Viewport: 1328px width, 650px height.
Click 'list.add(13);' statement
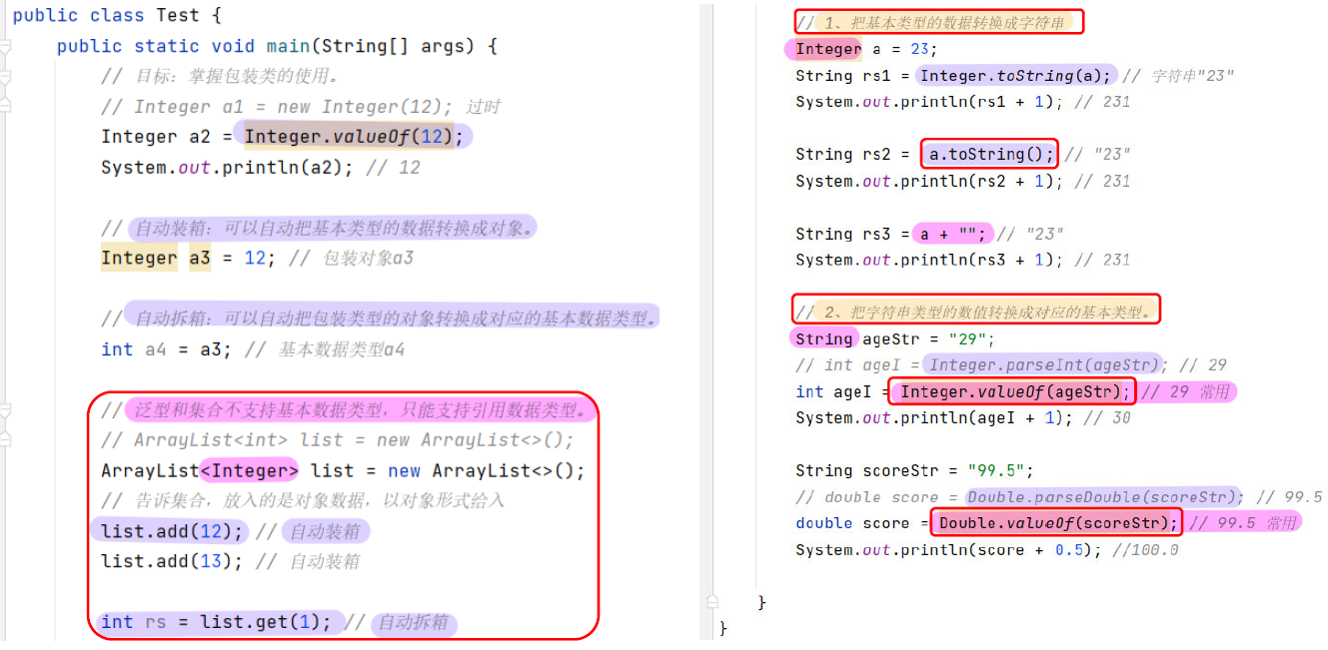(x=172, y=561)
